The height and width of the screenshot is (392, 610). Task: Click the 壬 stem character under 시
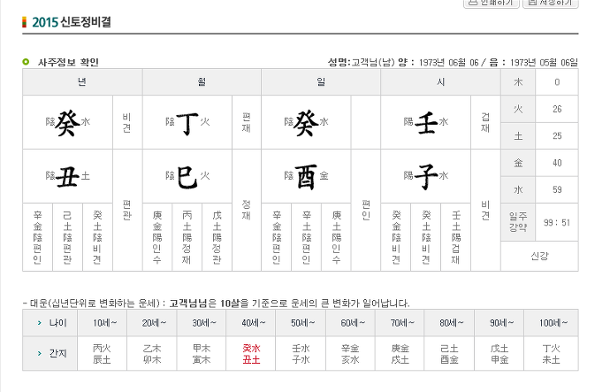425,123
